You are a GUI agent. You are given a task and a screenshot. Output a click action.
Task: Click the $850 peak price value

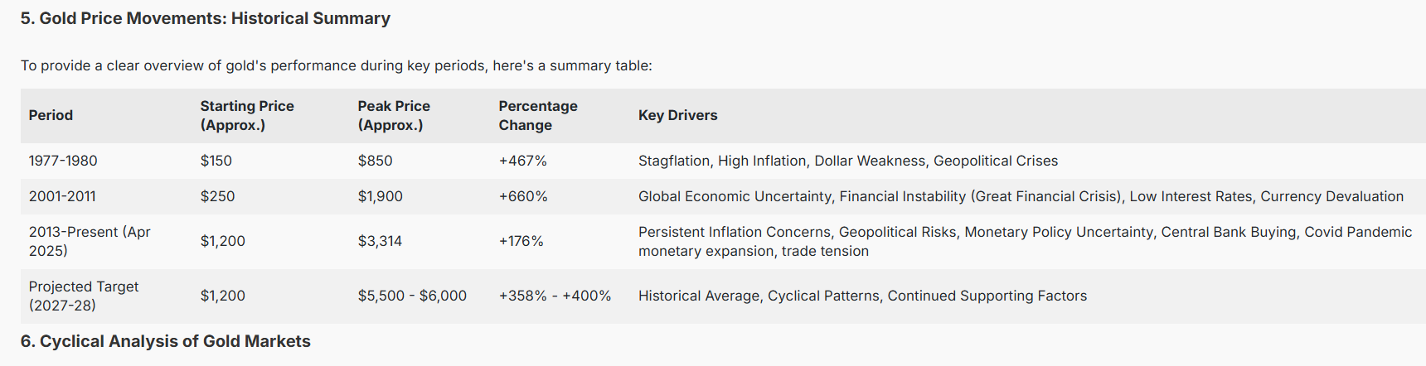click(375, 161)
